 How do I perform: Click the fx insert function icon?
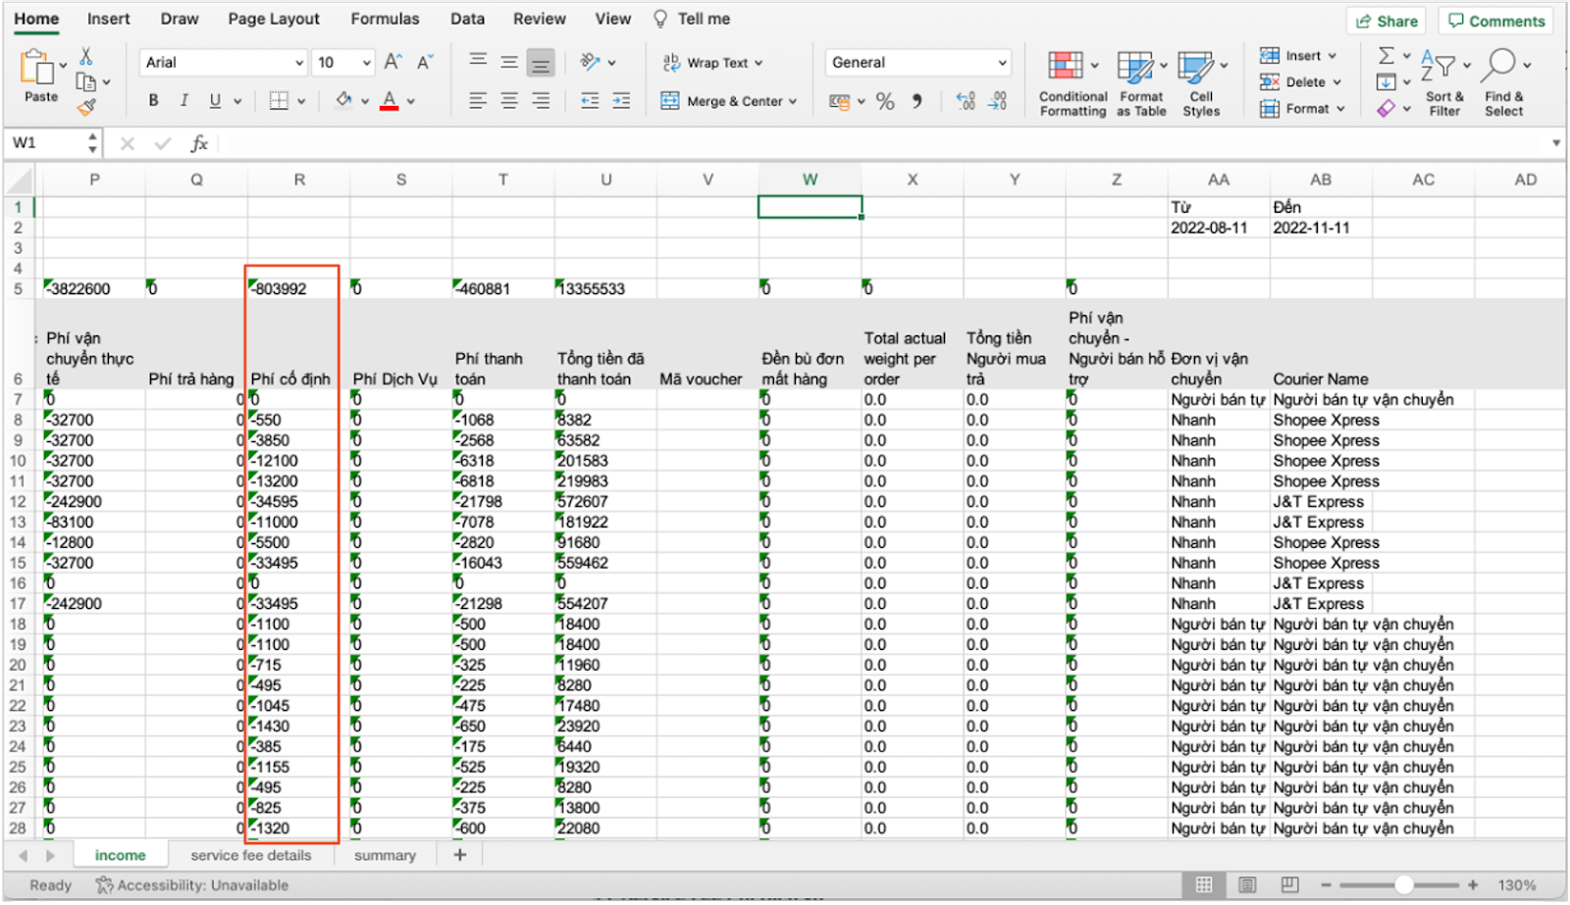pos(199,144)
